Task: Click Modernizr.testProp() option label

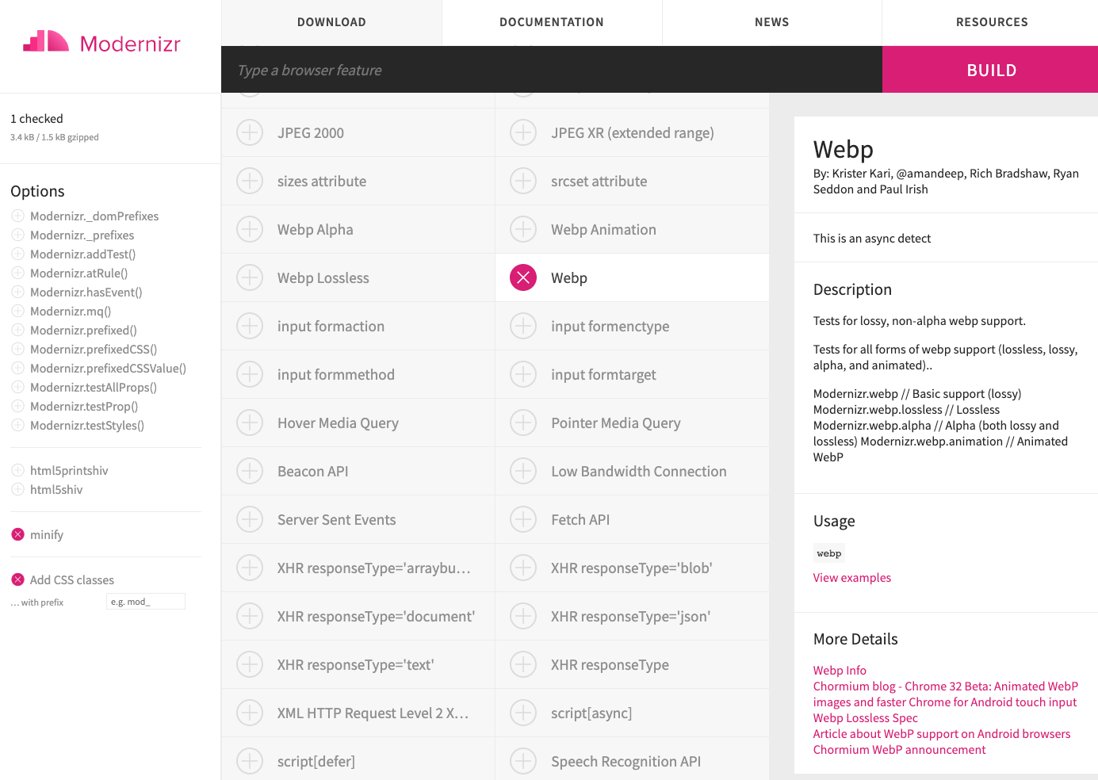Action: [84, 406]
